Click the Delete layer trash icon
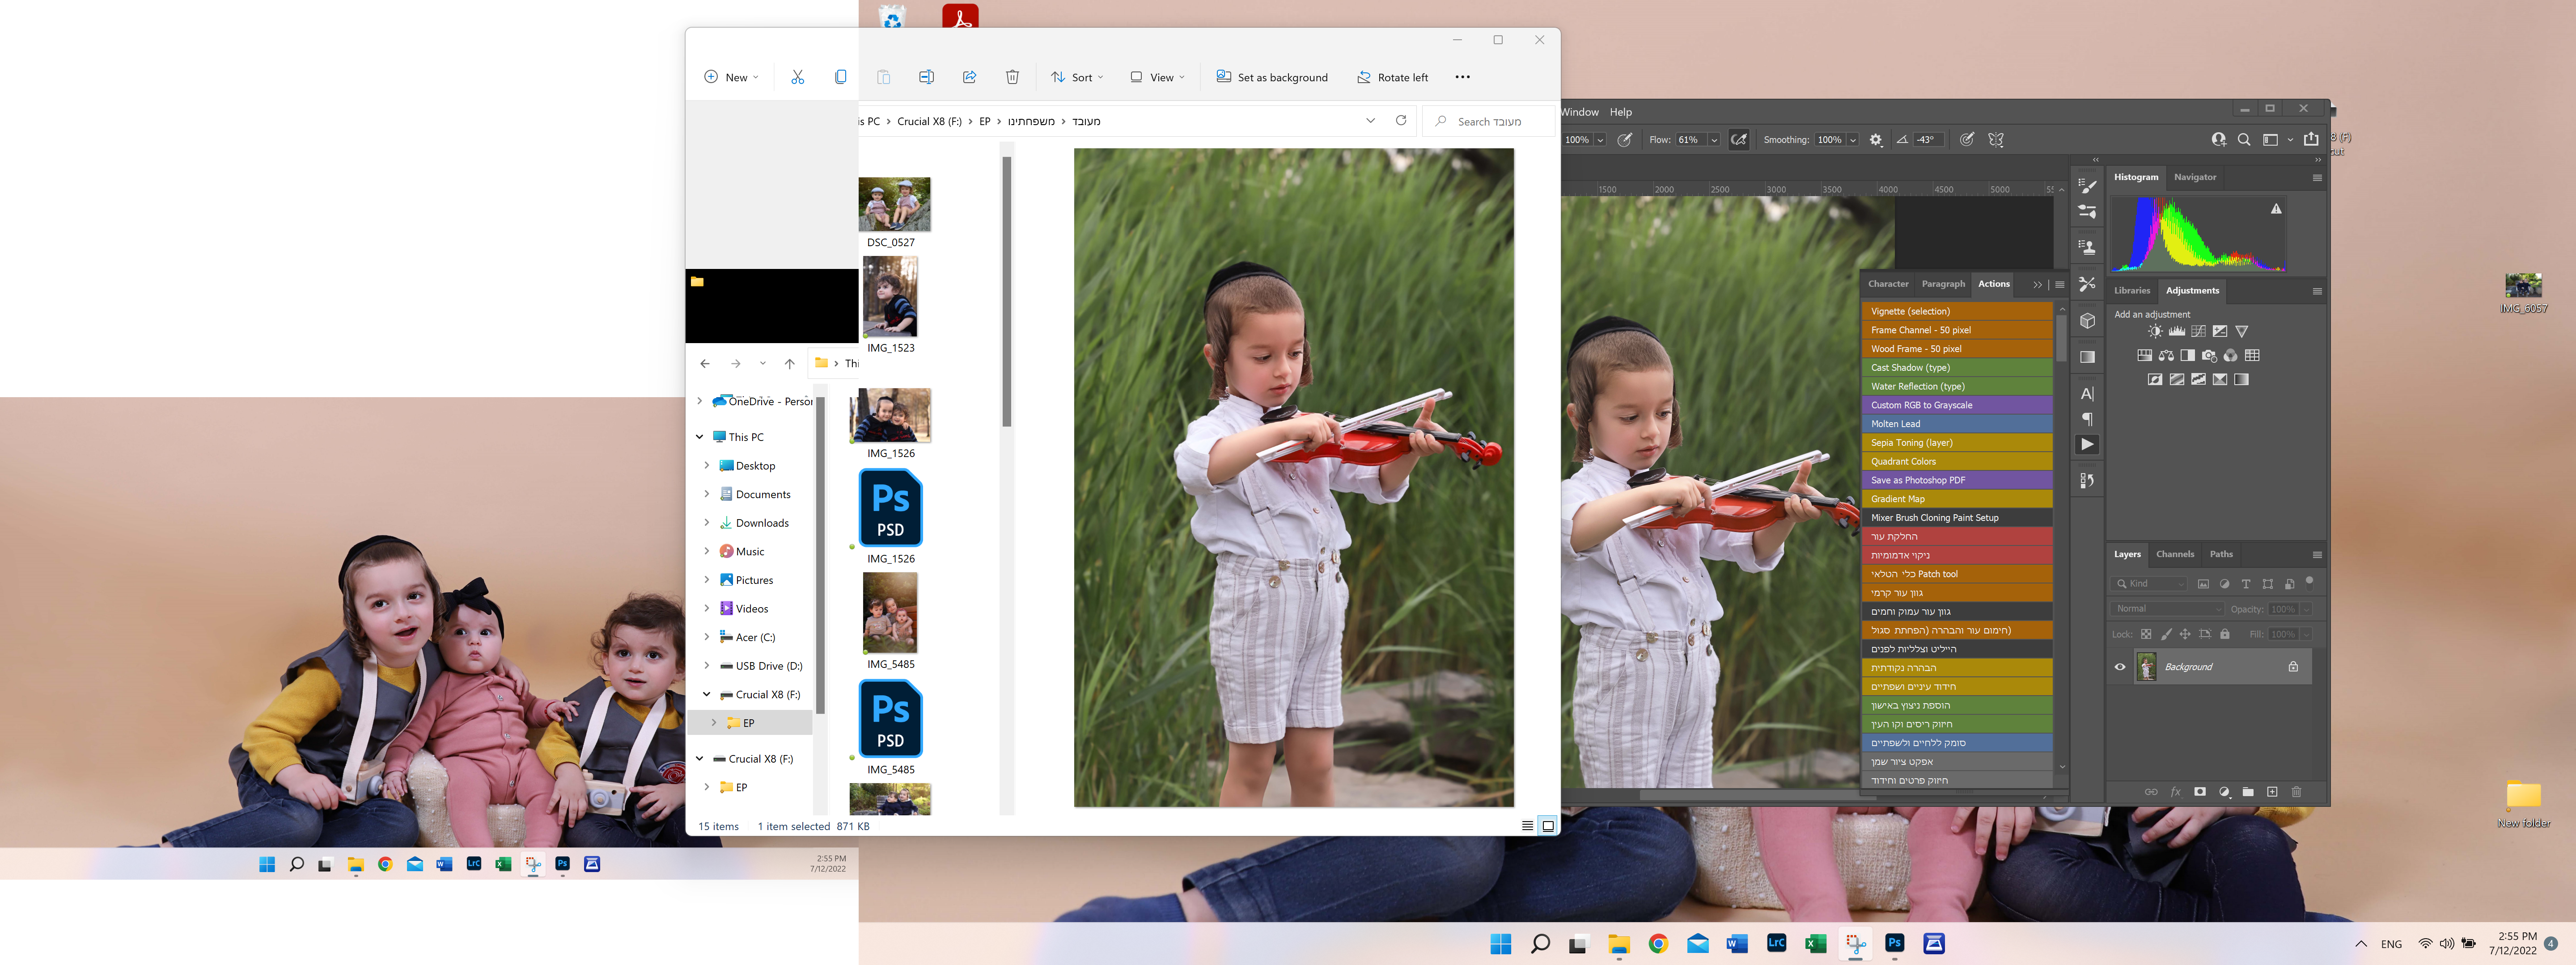 point(2296,792)
